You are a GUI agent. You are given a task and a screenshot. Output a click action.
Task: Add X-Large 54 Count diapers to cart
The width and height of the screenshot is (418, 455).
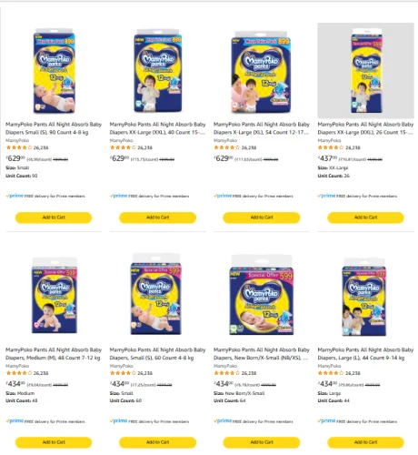click(x=262, y=217)
